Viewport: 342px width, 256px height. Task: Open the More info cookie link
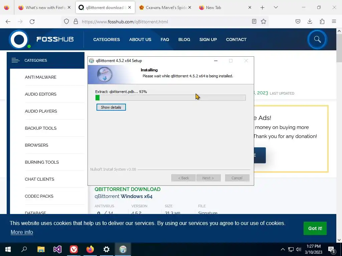[22, 232]
